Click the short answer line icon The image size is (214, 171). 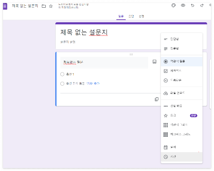click(x=166, y=39)
